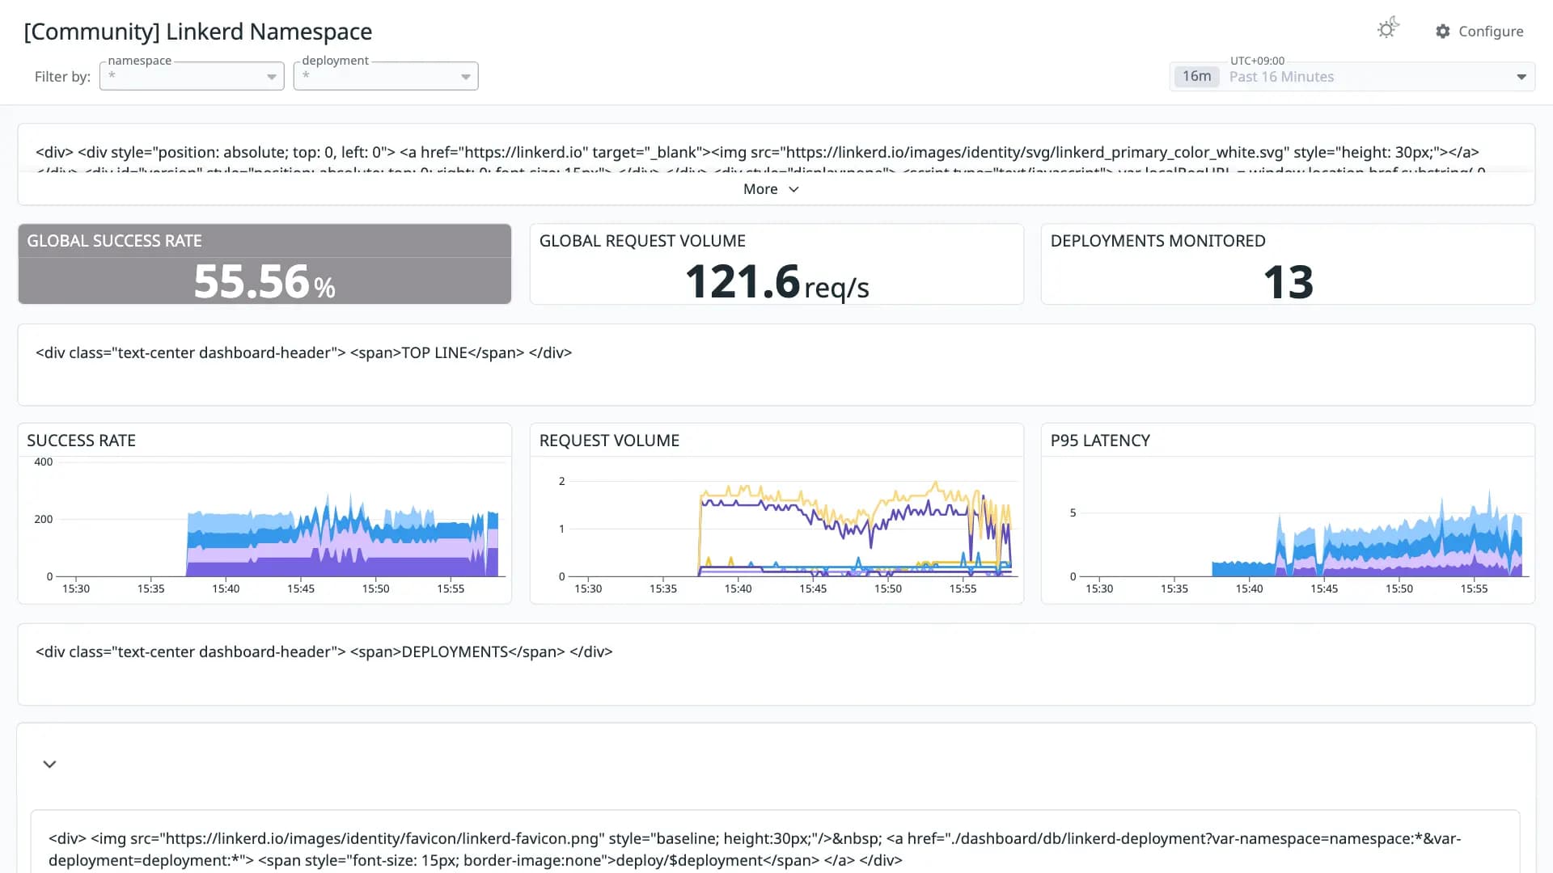Click the Configure gear icon
Image resolution: width=1553 pixels, height=873 pixels.
tap(1443, 32)
